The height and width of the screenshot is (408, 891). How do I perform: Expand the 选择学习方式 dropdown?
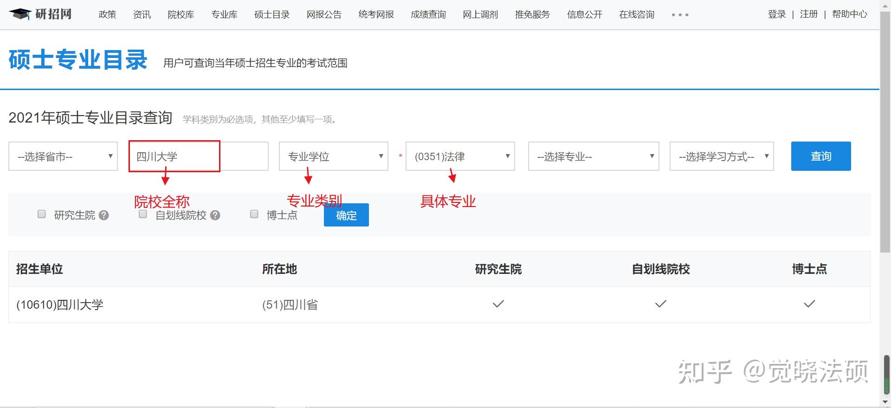(722, 156)
